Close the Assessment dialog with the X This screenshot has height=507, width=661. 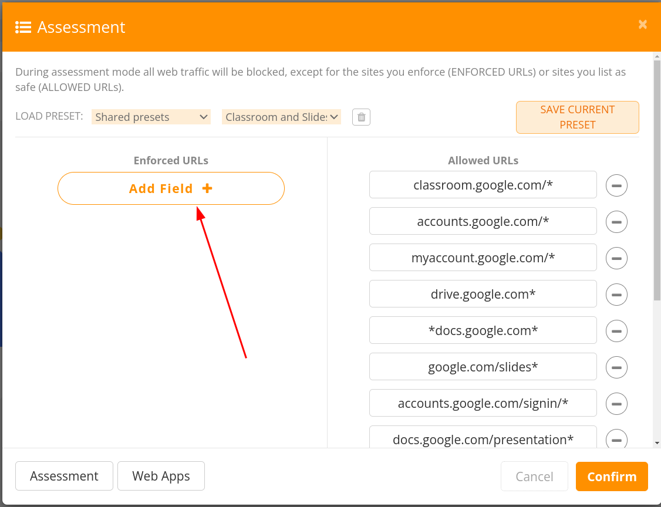[642, 25]
